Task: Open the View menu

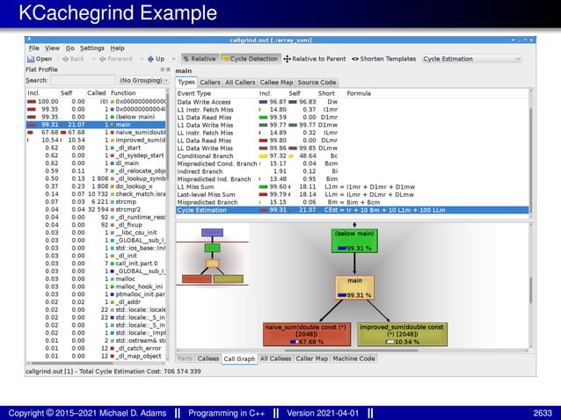Action: click(52, 48)
